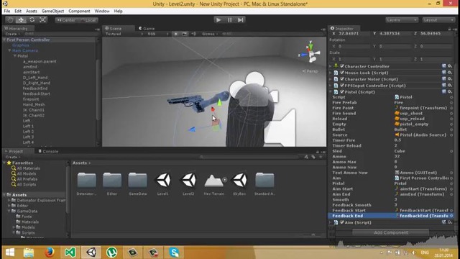Disable the Character Controller component checkbox
460x259 pixels.
pos(342,66)
